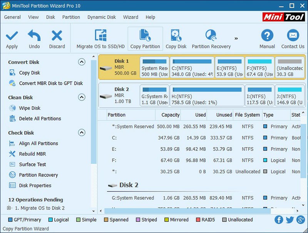Open Partition Recovery in the sidebar
The height and width of the screenshot is (233, 308).
[x=38, y=175]
